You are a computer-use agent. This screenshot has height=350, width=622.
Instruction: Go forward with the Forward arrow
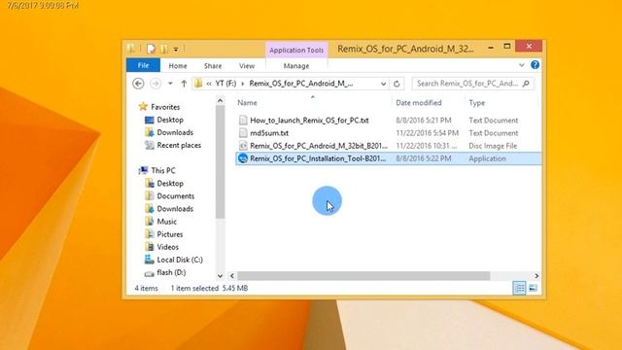(155, 84)
